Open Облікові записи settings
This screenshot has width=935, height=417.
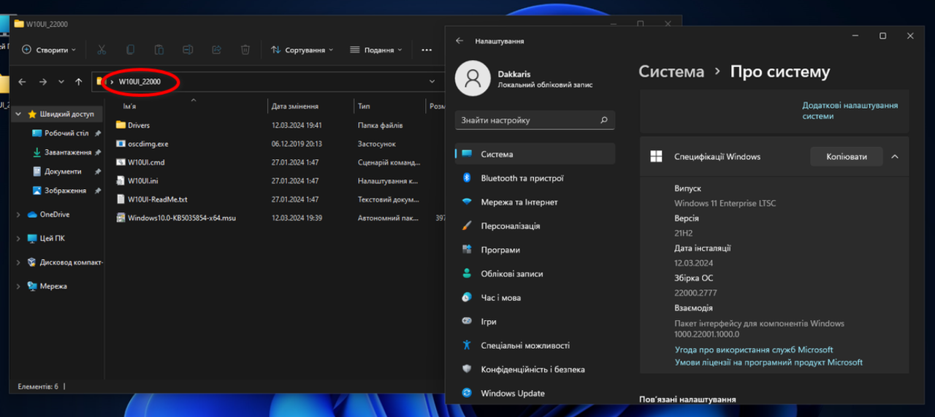click(x=535, y=274)
